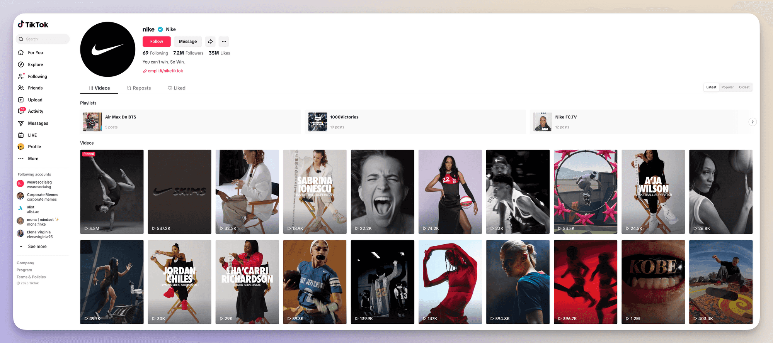
Task: Open the Jordan Chiles video
Action: point(180,282)
